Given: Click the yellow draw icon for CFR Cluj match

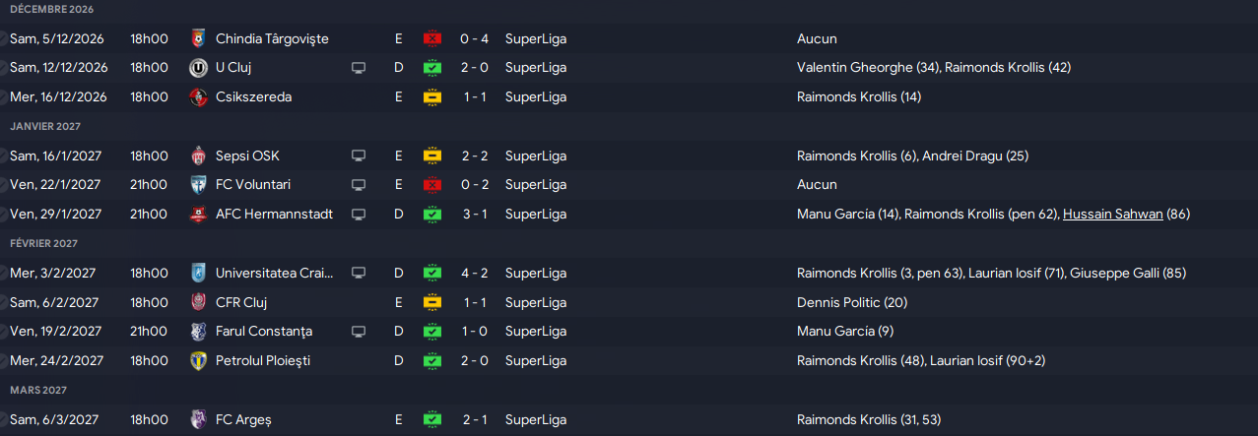Looking at the screenshot, I should tap(432, 302).
